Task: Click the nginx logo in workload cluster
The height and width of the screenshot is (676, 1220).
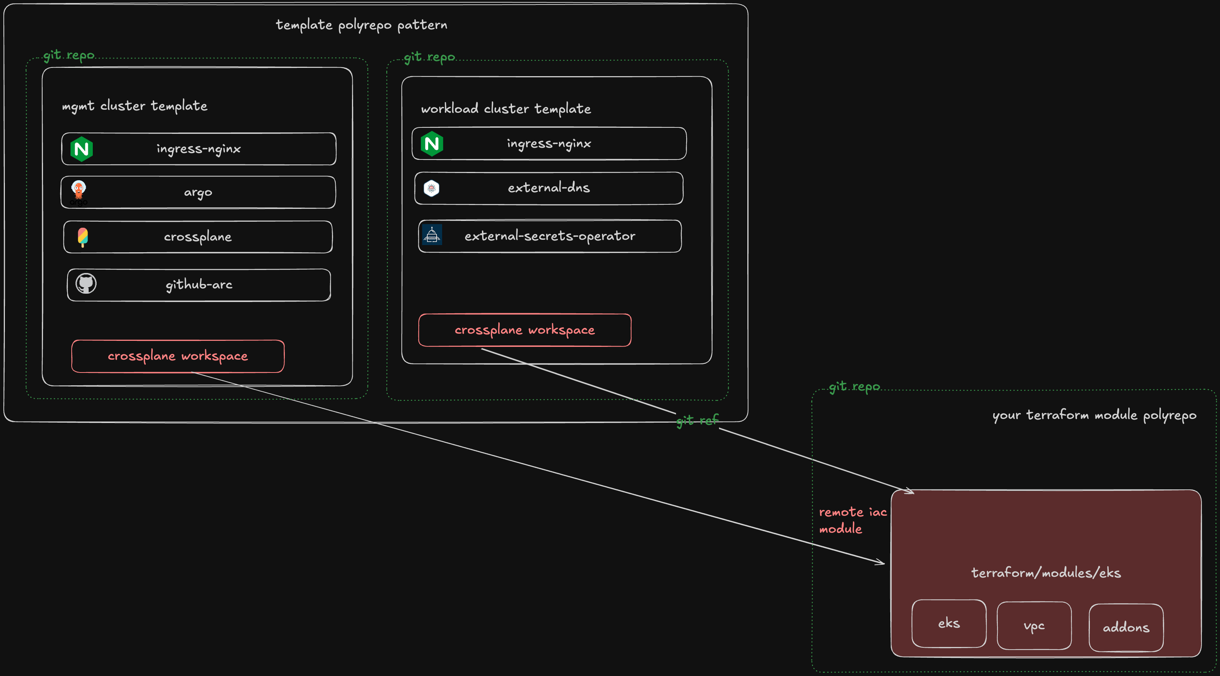Action: (432, 143)
